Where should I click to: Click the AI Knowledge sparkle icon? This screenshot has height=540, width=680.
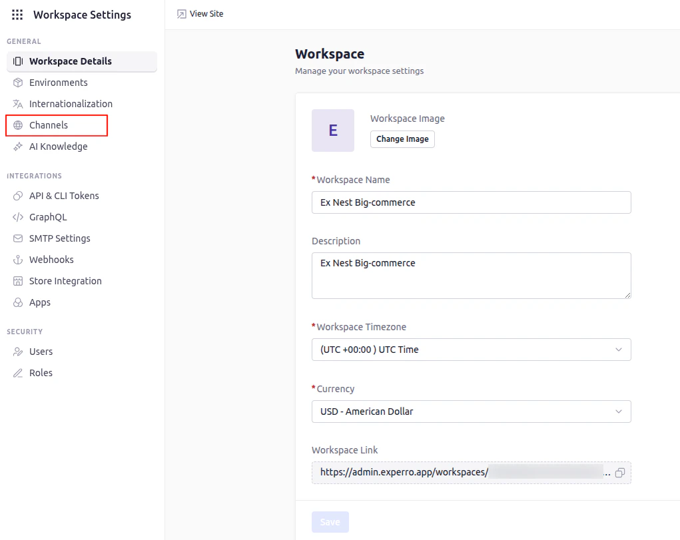(x=18, y=146)
